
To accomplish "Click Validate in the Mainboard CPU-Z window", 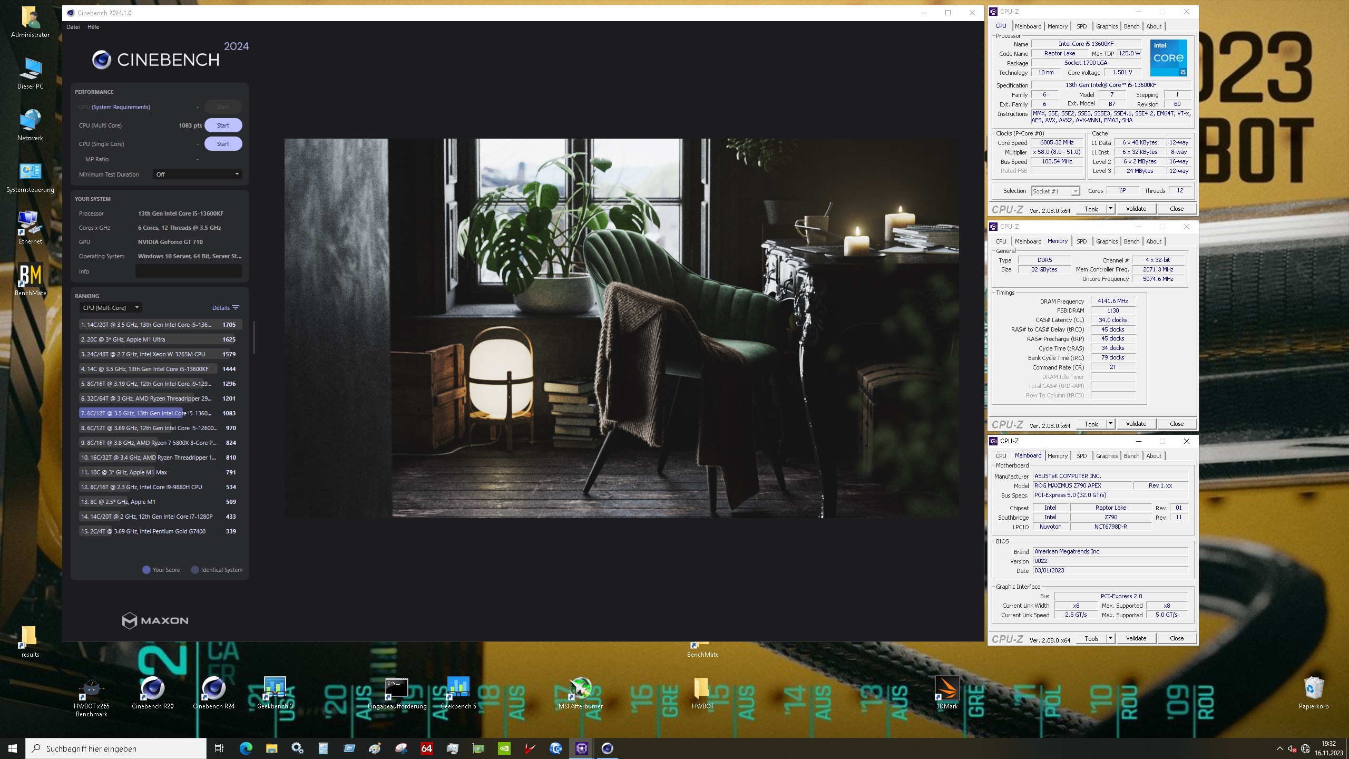I will point(1136,638).
